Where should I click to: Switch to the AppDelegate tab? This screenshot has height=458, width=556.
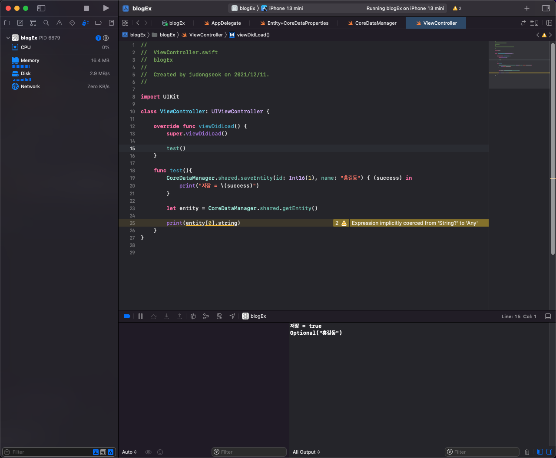(x=225, y=23)
